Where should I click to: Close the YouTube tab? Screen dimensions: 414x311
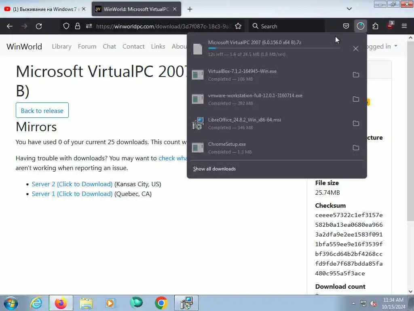click(84, 9)
